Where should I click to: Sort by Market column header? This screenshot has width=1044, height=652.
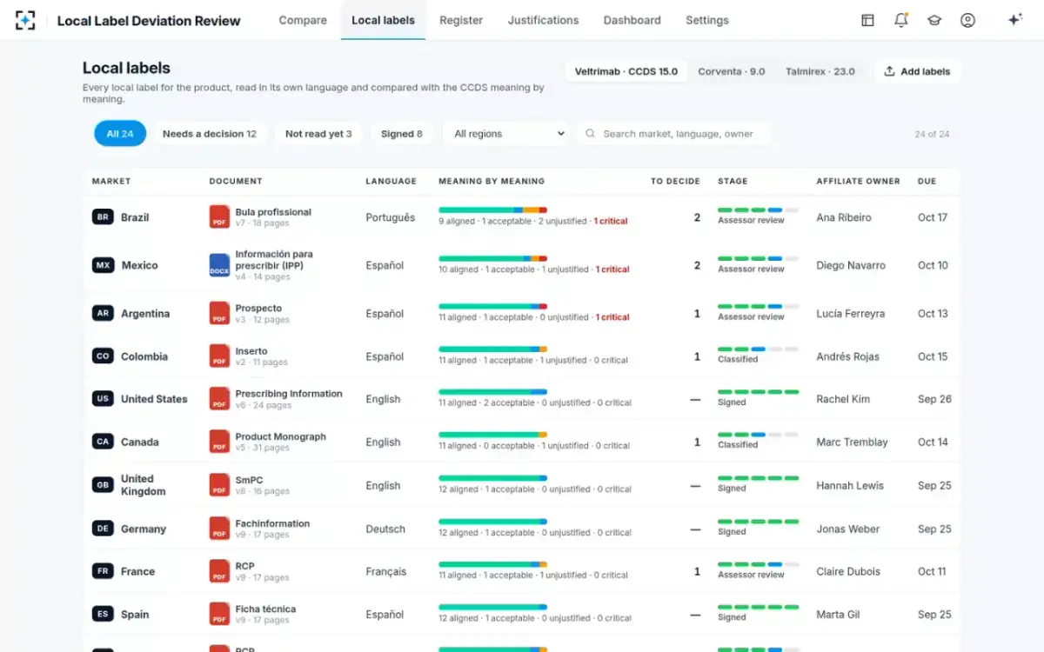click(111, 181)
